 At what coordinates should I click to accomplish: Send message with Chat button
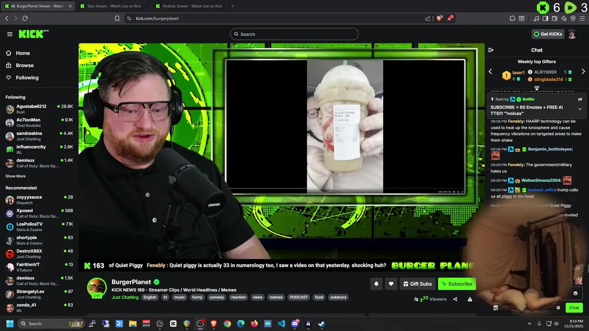tap(574, 308)
